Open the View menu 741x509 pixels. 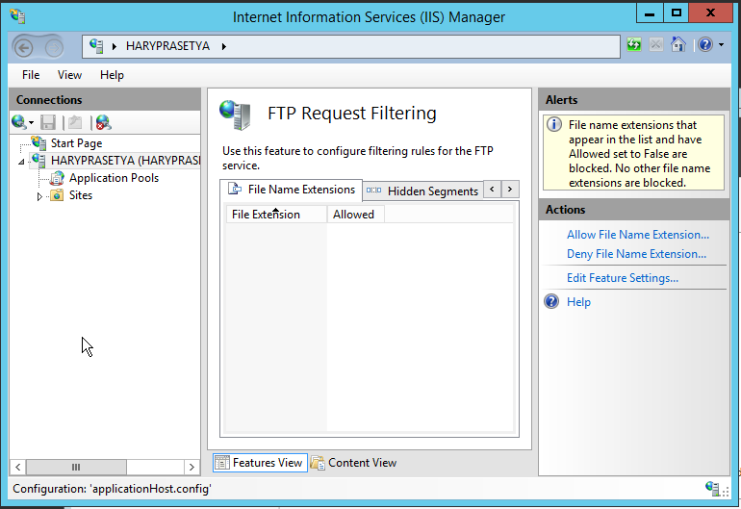pos(69,75)
